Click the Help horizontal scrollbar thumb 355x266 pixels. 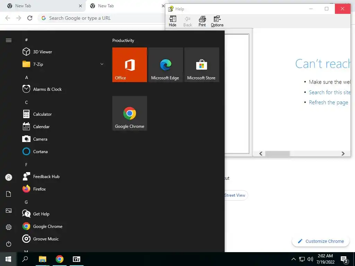point(277,153)
